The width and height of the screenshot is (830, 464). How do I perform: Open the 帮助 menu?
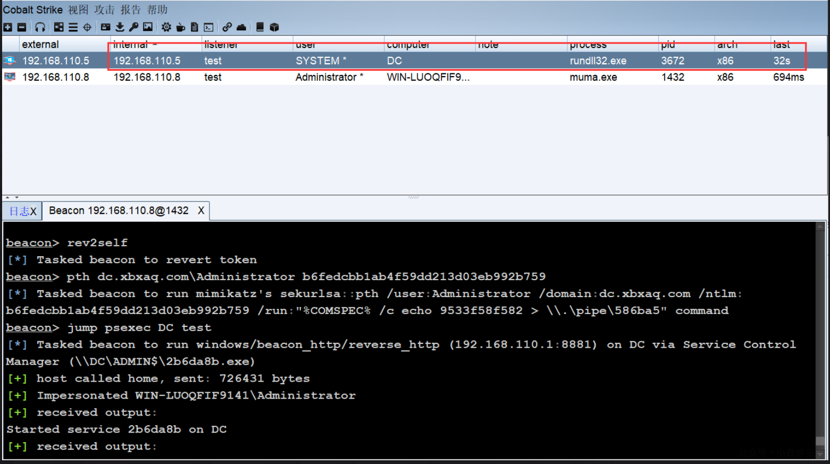coord(157,10)
